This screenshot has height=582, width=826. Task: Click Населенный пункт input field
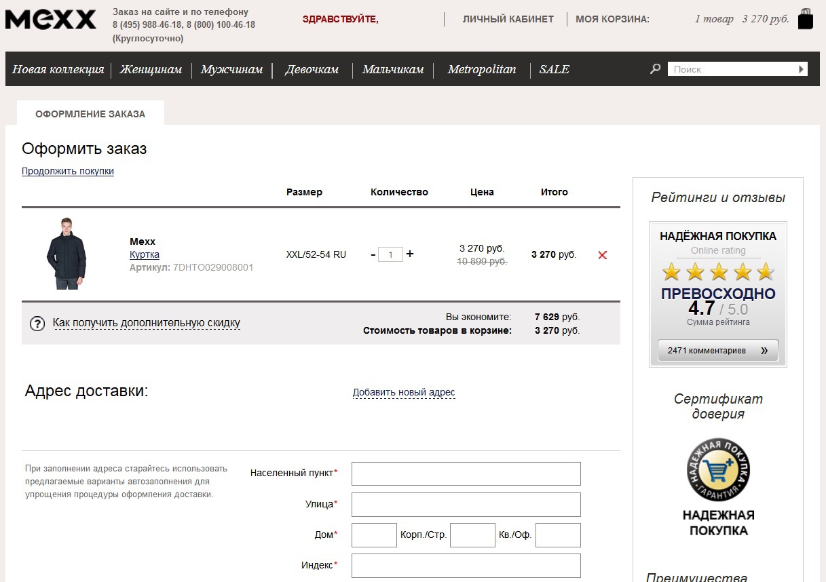pos(466,473)
